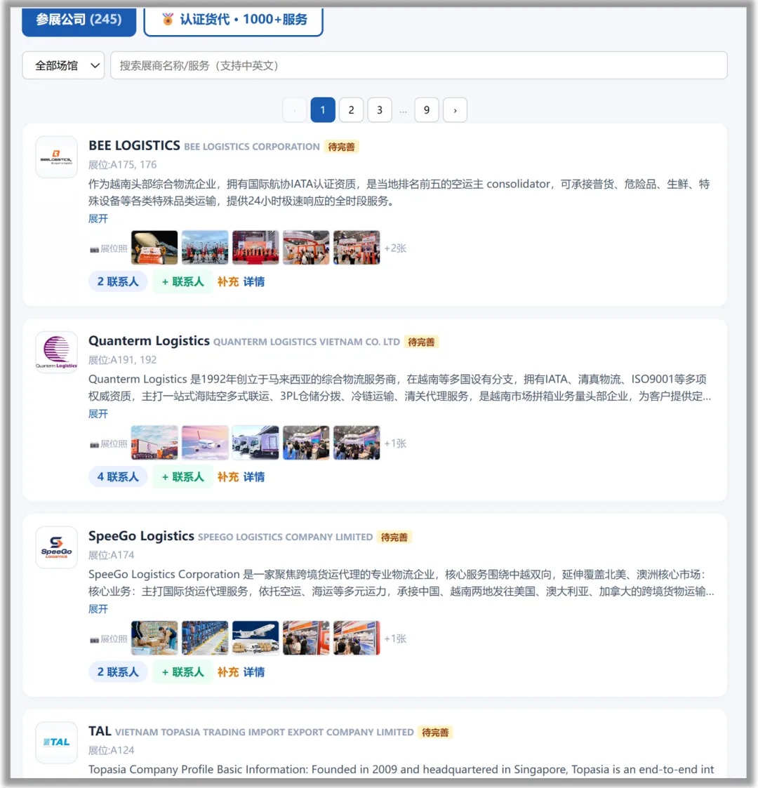Screen dimensions: 758x788
Task: Open BEE LOGISTICS fourth booth photo
Action: tap(306, 248)
